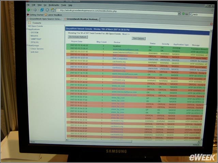The image size is (218, 163).
Task: Open the Latest Headlines bookmark
Action: (55, 15)
